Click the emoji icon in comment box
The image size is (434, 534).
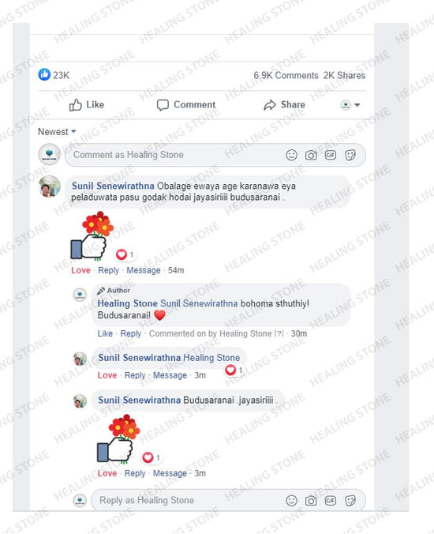pos(291,156)
